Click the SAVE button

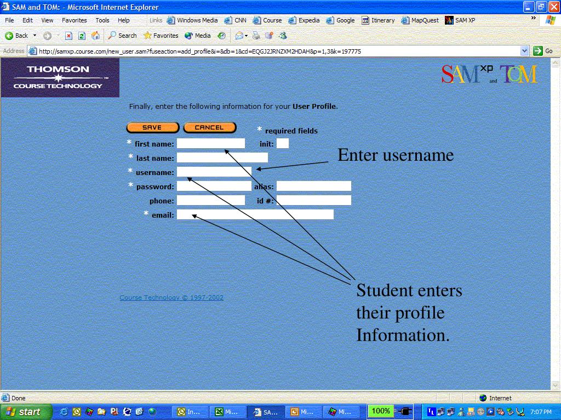coord(153,127)
